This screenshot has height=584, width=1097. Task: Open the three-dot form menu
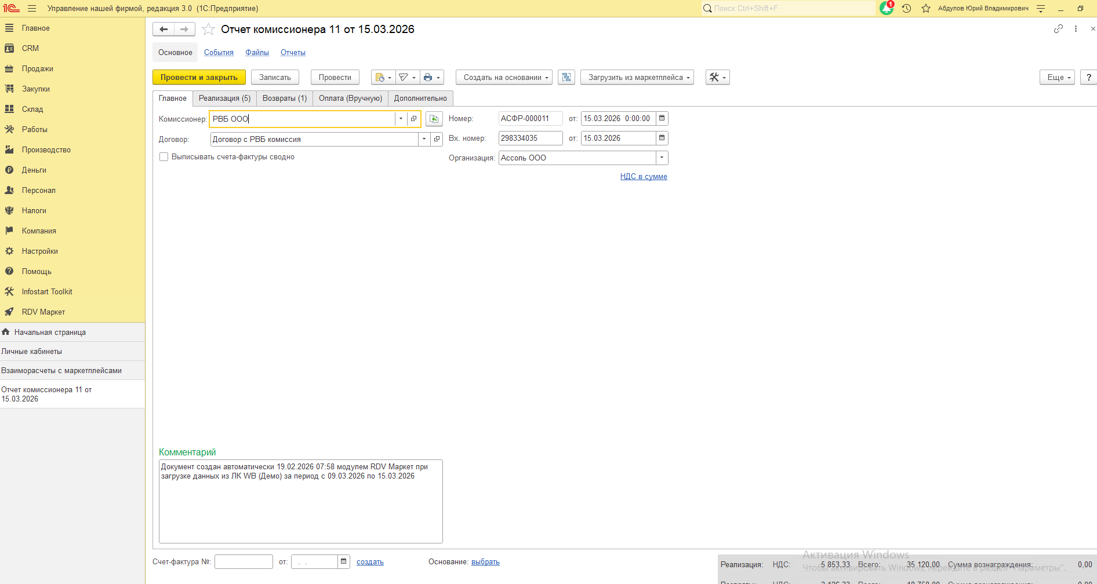pos(1076,28)
